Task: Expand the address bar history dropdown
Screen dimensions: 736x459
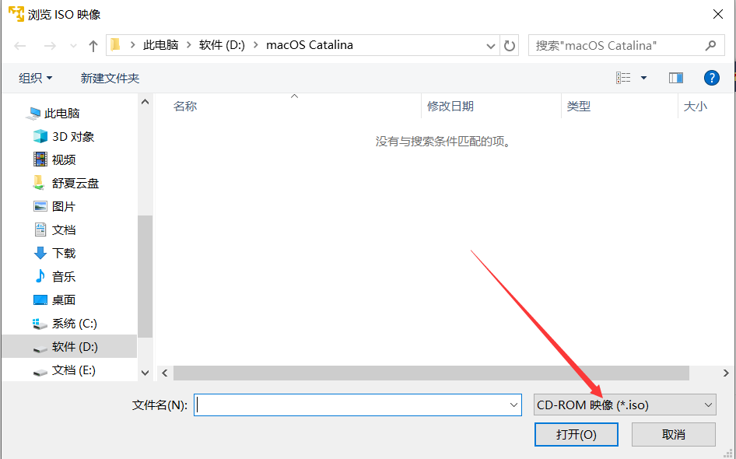Action: 490,46
